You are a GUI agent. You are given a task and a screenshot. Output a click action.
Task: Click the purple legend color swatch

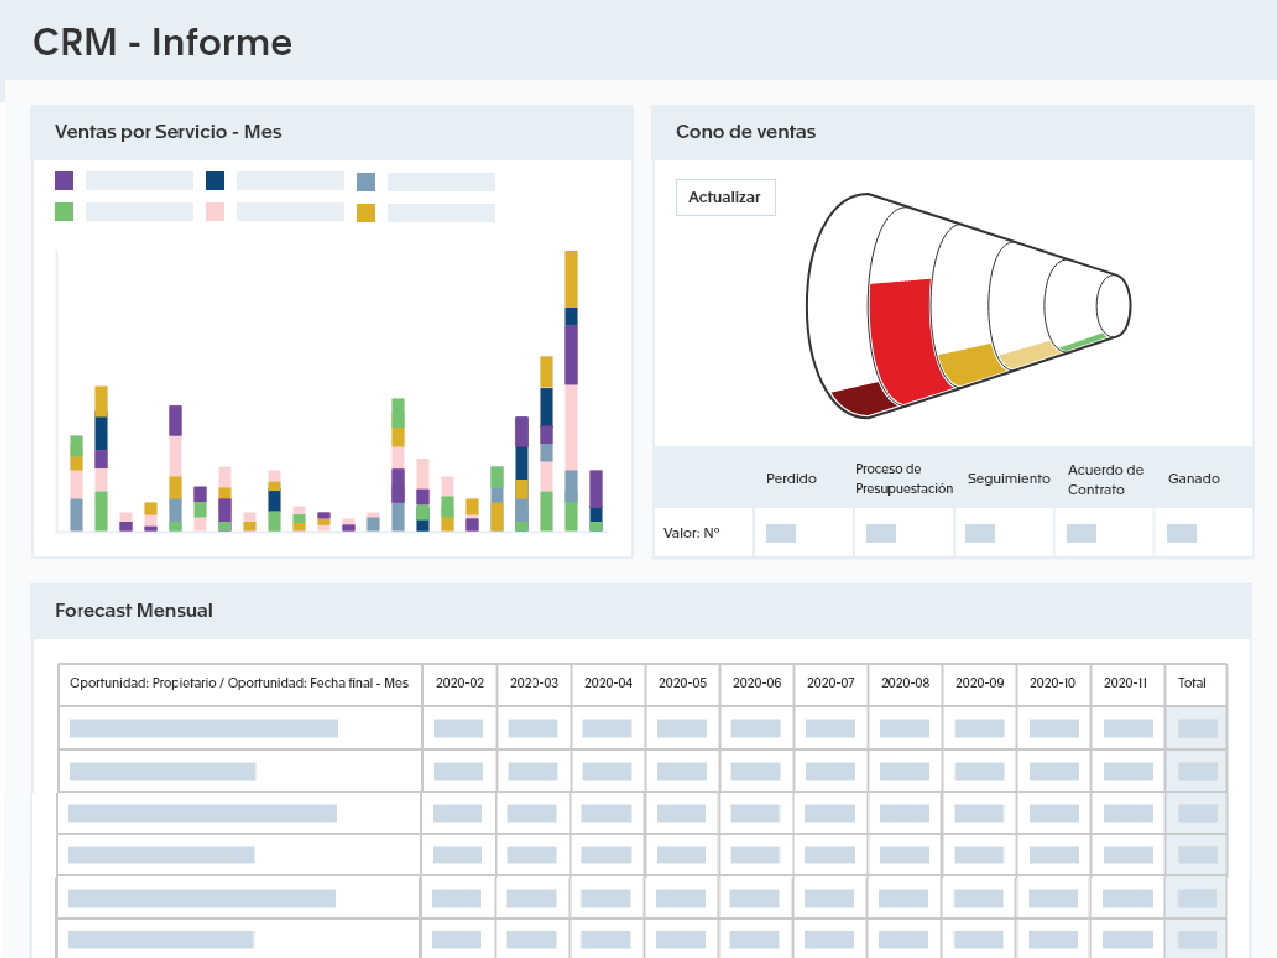tap(64, 181)
